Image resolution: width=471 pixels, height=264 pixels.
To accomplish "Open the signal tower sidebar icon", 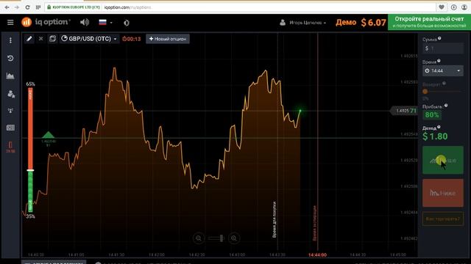I will coord(10,111).
